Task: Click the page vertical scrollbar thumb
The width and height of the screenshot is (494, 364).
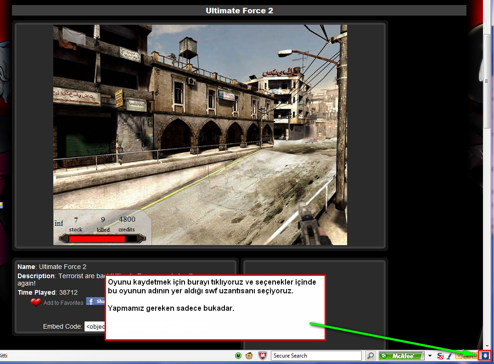Action: tap(487, 81)
